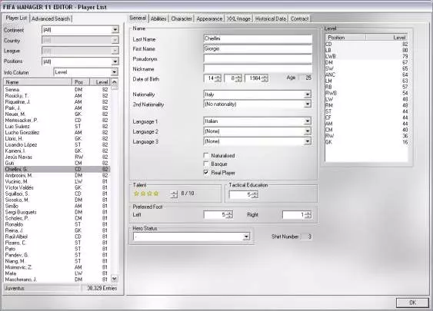This screenshot has height=311, width=433.
Task: Select player Mascherano, J.
Action: [x=57, y=280]
